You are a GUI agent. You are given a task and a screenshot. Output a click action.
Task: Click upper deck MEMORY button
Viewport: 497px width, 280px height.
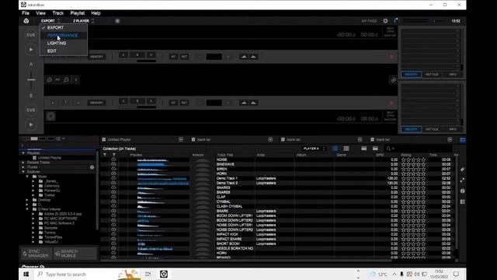tap(96, 57)
